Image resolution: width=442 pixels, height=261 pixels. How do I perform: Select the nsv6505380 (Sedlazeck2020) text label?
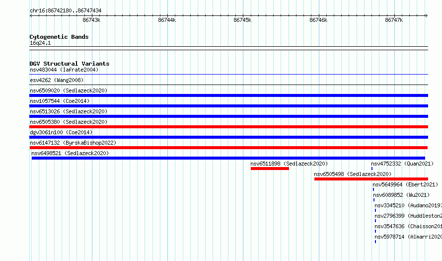pyautogui.click(x=69, y=122)
